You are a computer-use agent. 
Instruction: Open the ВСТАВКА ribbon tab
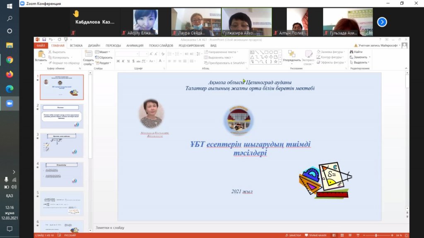click(76, 46)
